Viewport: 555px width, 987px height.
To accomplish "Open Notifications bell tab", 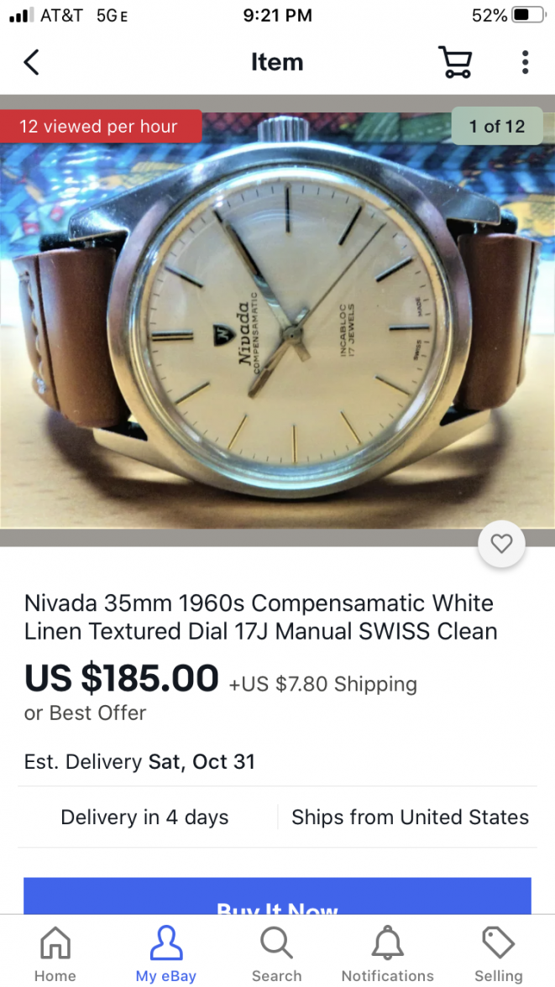I will (387, 953).
